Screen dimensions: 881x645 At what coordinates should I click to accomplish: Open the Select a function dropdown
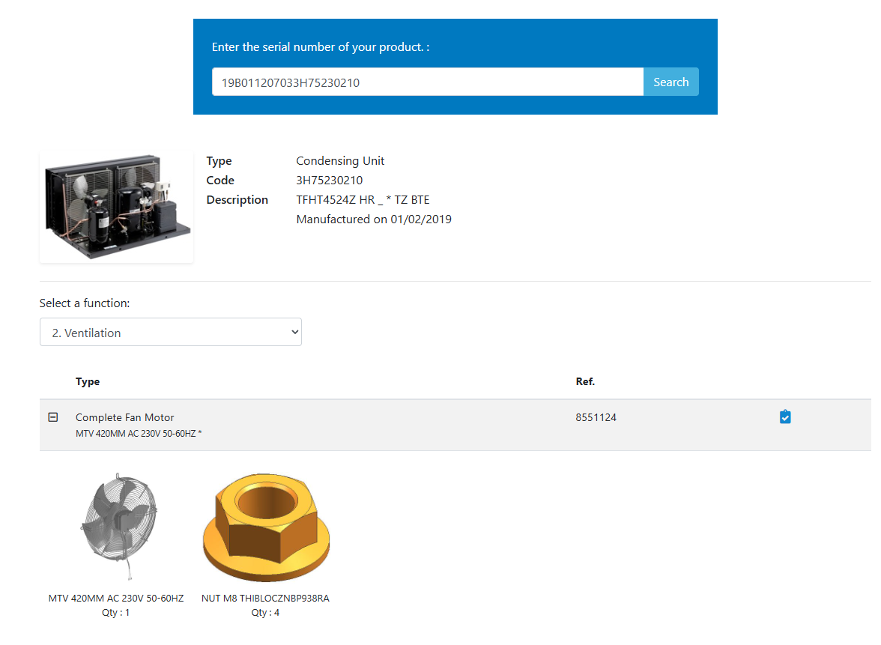coord(171,332)
